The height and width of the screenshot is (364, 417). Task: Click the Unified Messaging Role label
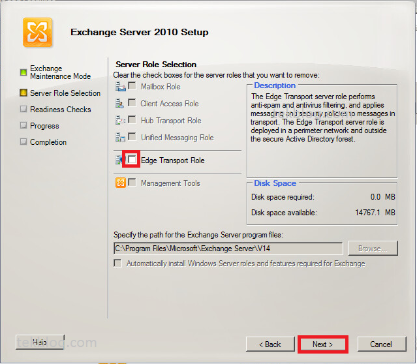click(177, 138)
